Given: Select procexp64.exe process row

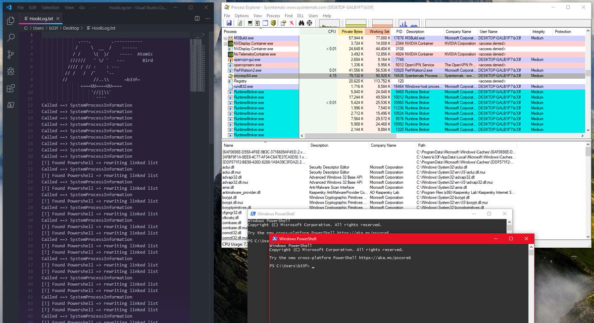Looking at the screenshot, I should point(403,76).
